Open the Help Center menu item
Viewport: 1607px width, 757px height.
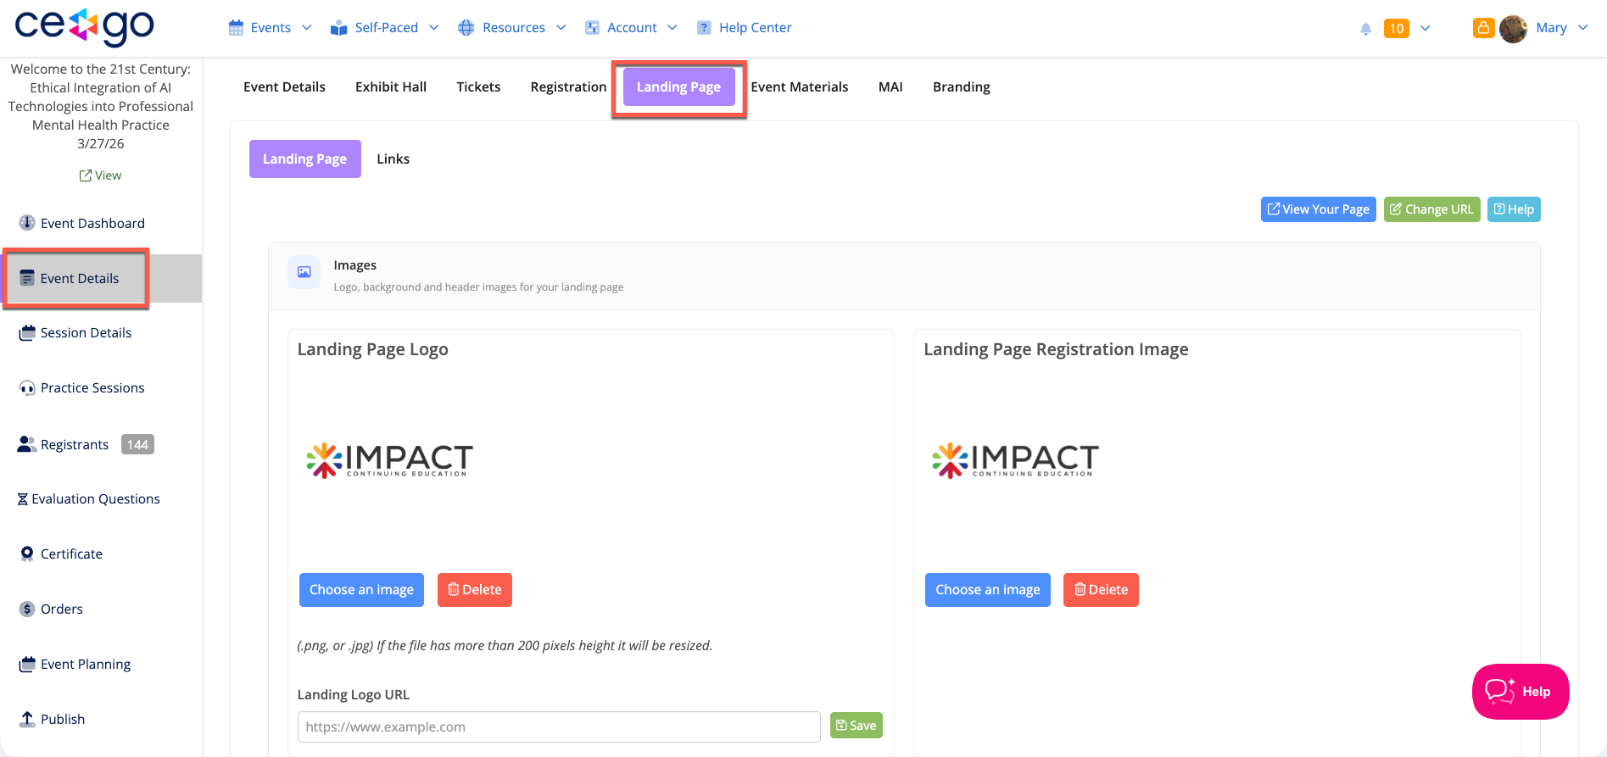click(x=744, y=28)
